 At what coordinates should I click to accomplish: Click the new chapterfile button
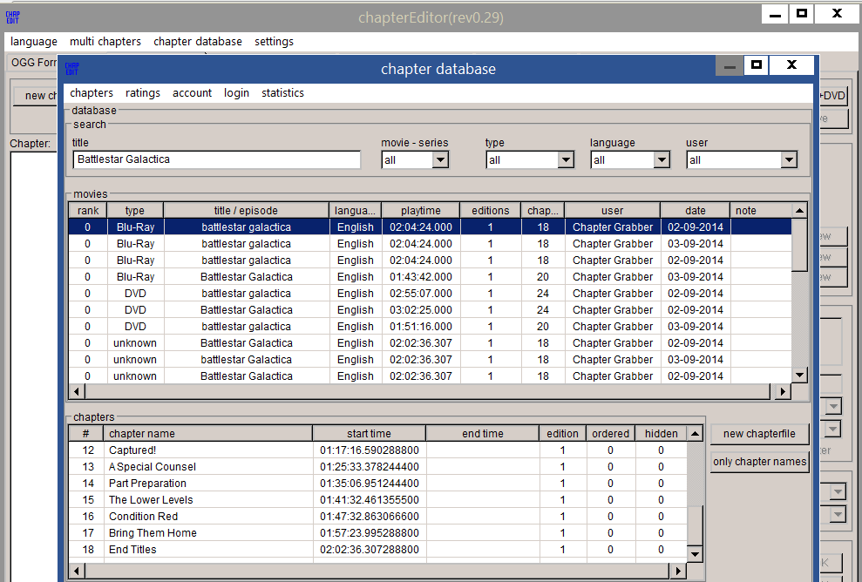click(x=759, y=434)
